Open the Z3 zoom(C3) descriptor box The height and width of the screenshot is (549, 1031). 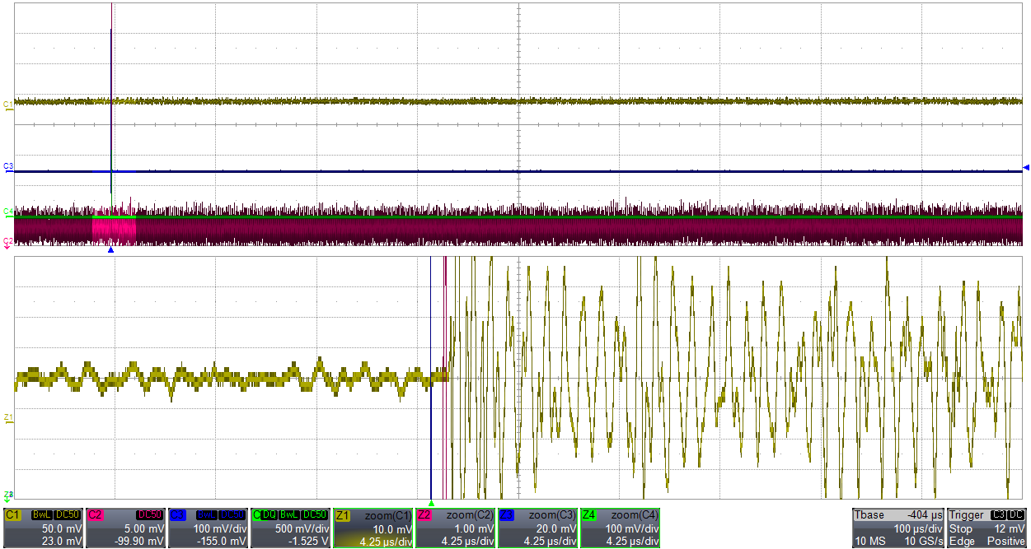click(x=538, y=528)
